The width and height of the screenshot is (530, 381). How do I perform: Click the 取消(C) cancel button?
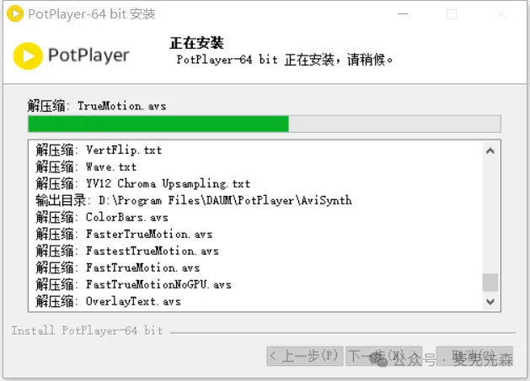click(474, 356)
